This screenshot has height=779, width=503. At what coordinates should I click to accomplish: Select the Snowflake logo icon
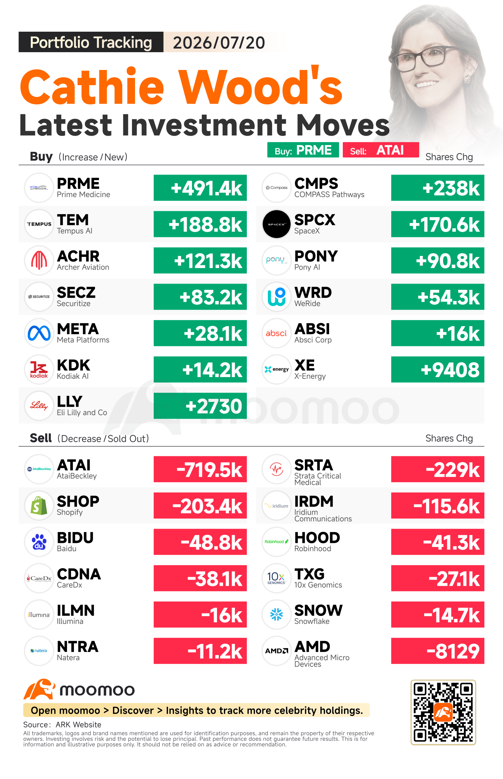pos(276,615)
